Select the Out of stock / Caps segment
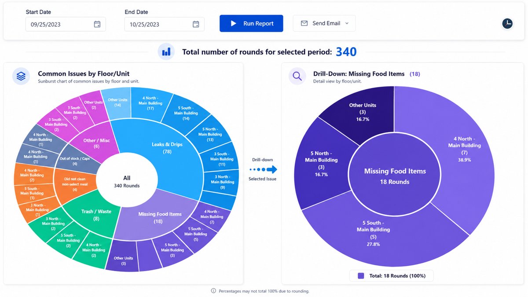This screenshot has width=528, height=297. 75,161
